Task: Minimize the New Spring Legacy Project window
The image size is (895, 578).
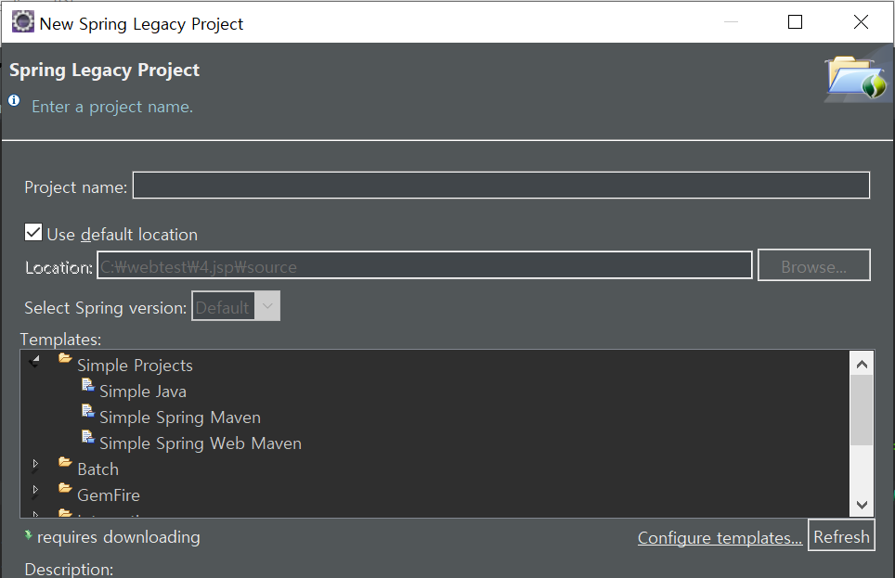Action: pos(732,21)
